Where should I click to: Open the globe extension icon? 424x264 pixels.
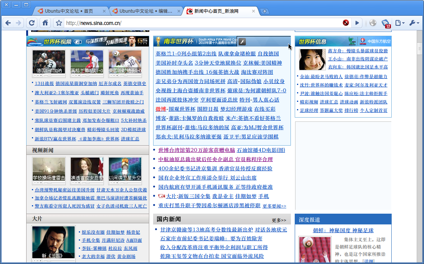(x=373, y=23)
